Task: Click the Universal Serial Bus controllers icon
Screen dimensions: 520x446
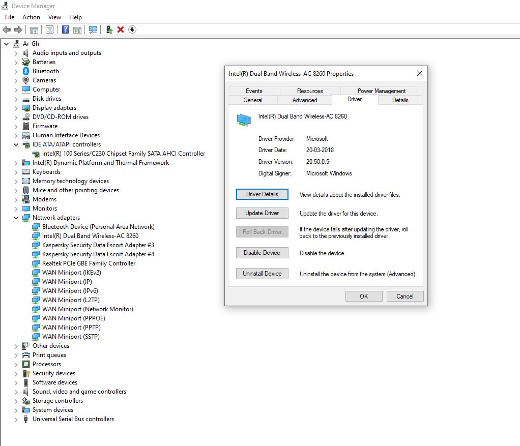Action: (x=26, y=419)
